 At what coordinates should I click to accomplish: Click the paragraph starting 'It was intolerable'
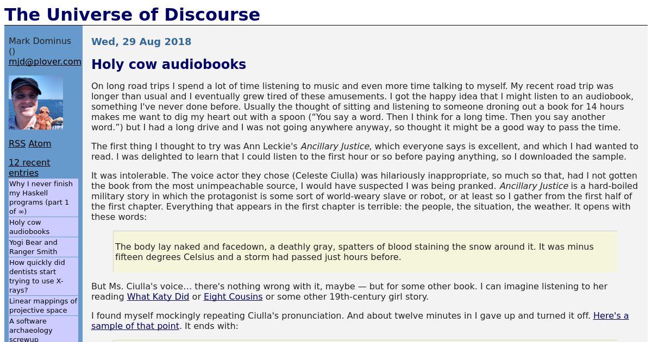coord(365,196)
